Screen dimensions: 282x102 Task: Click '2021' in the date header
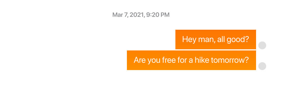(136, 15)
